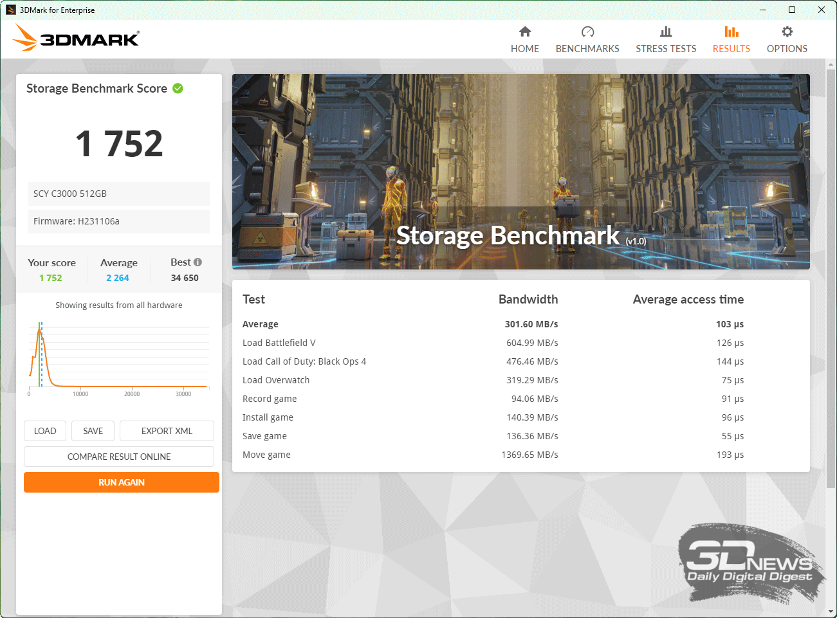Switch to the BENCHMARKS tab
837x618 pixels.
tap(587, 48)
